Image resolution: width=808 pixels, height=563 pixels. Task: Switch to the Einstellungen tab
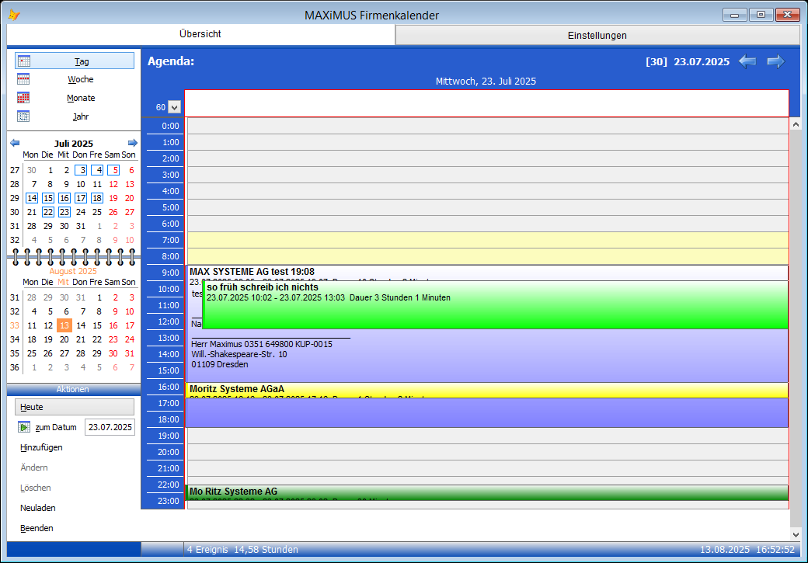coord(597,36)
